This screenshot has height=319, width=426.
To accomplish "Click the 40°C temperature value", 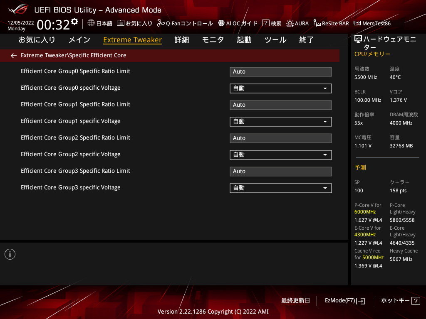I will tap(395, 77).
